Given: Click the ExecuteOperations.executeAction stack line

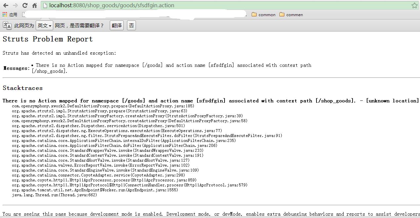Looking at the screenshot, I should 117,131.
